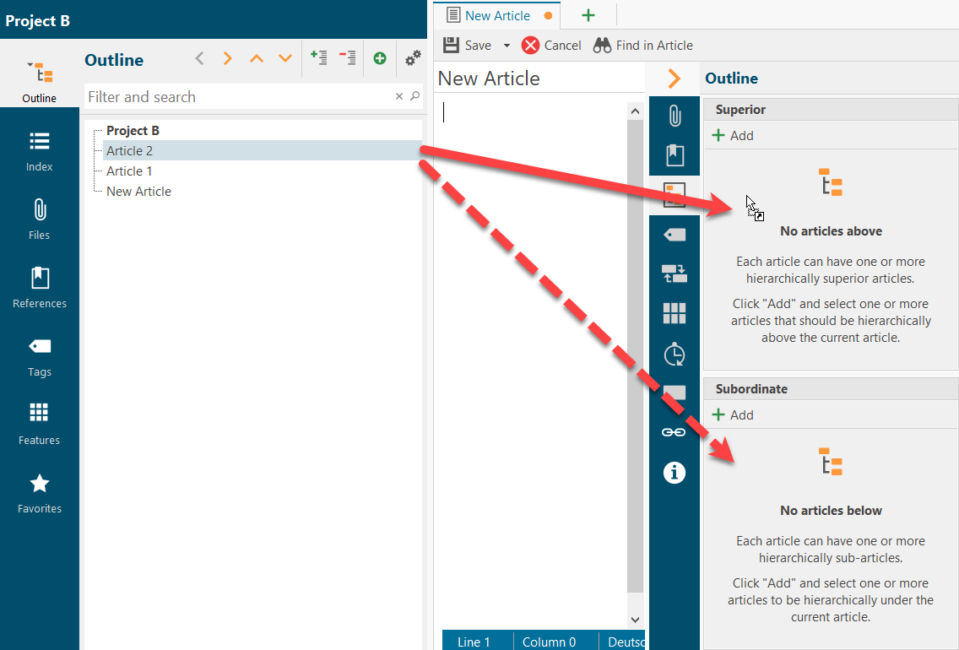Collapse the right panel with orange chevron
Screen dimensions: 959x650
pyautogui.click(x=674, y=79)
